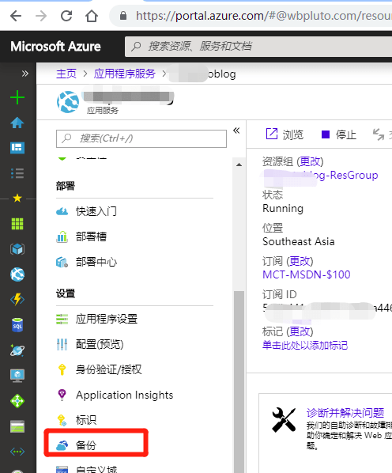Click 更改 next to 标记

click(300, 331)
